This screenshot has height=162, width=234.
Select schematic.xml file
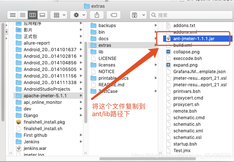pyautogui.click(x=198, y=131)
